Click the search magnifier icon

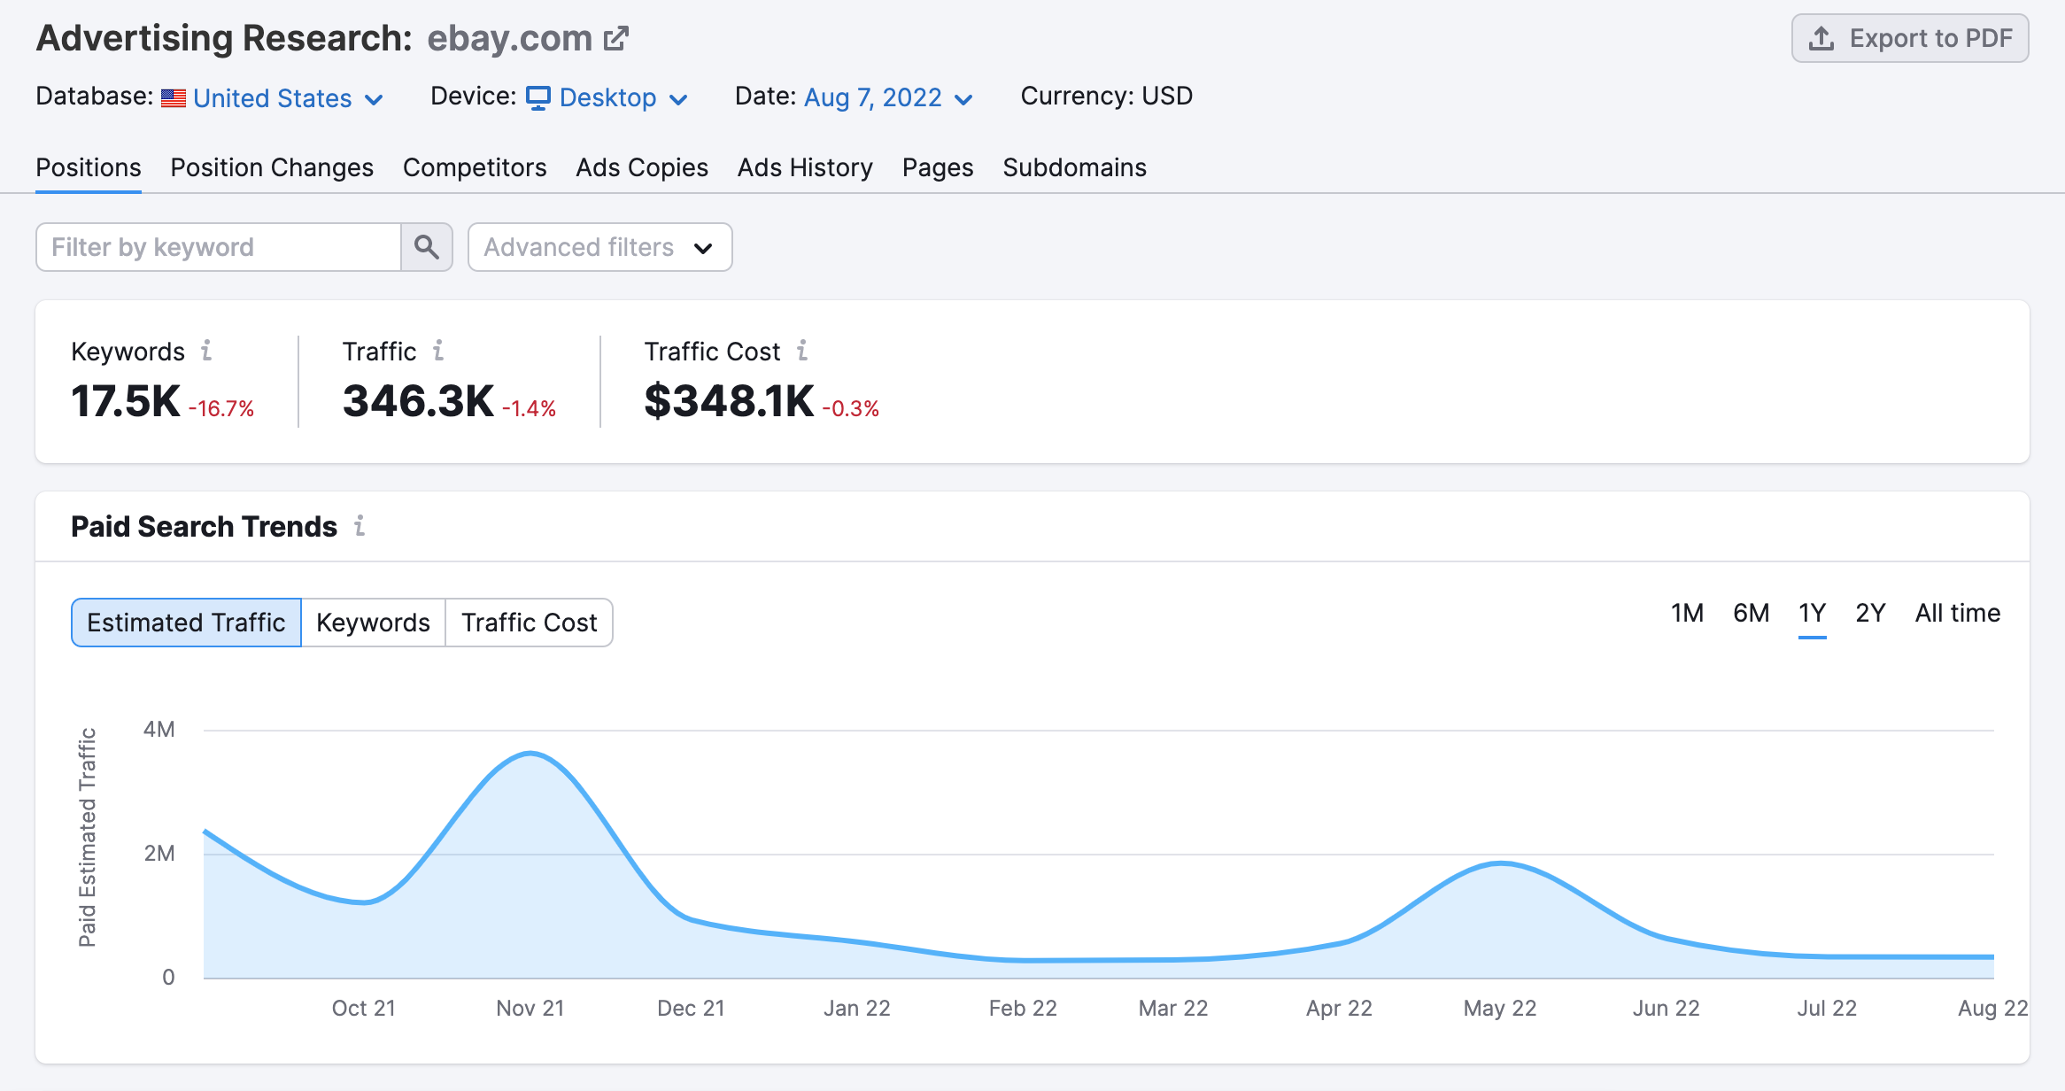click(x=427, y=247)
